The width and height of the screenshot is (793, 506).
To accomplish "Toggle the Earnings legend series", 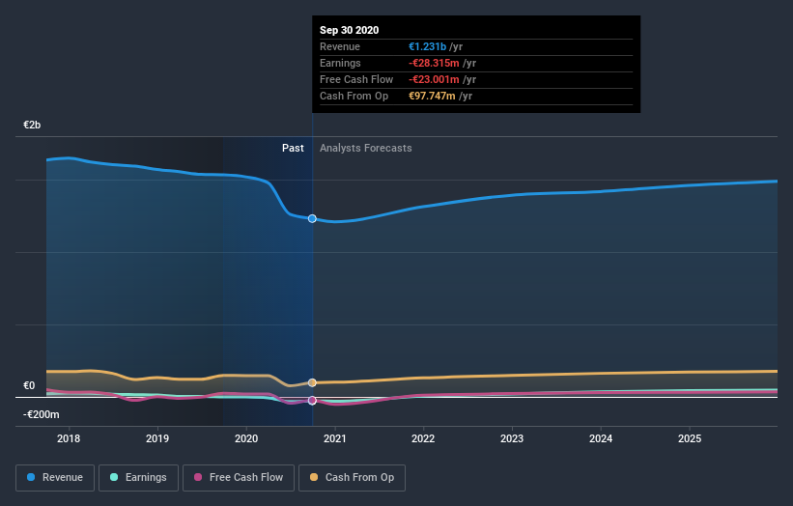I will (138, 478).
